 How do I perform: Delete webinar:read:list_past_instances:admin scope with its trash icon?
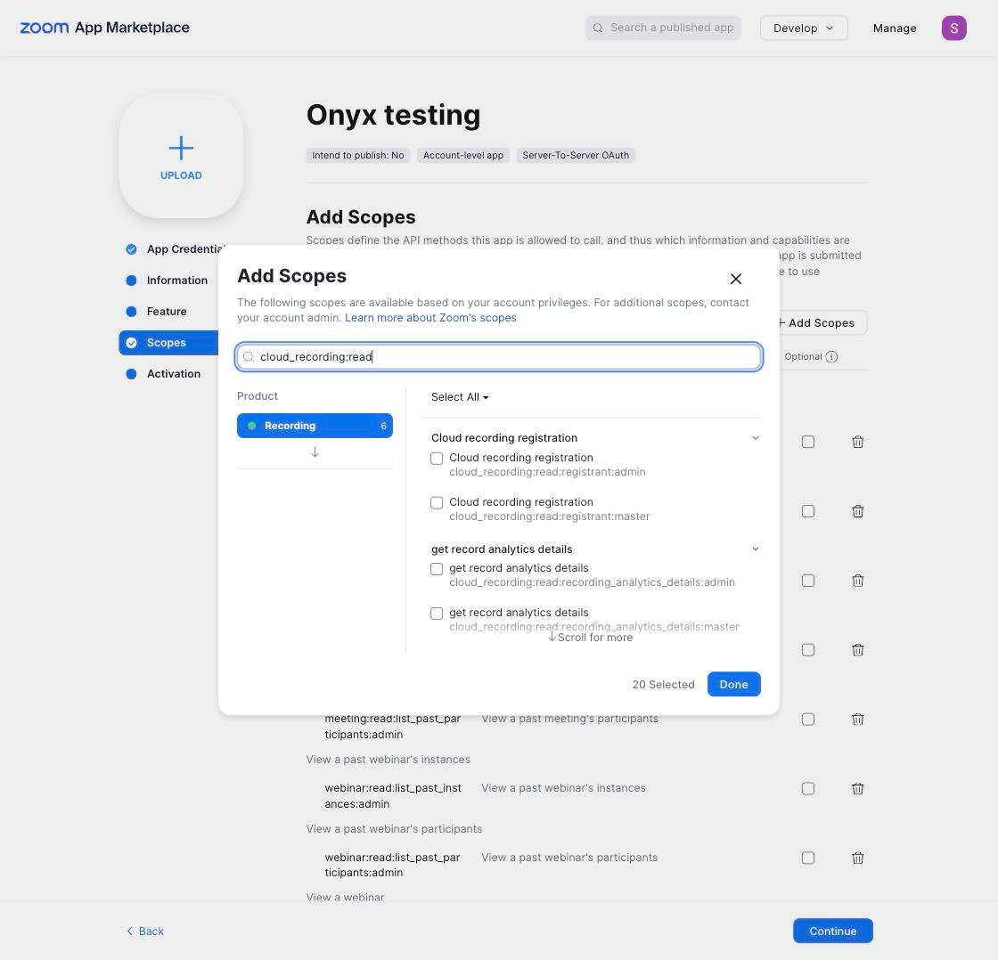(x=857, y=788)
